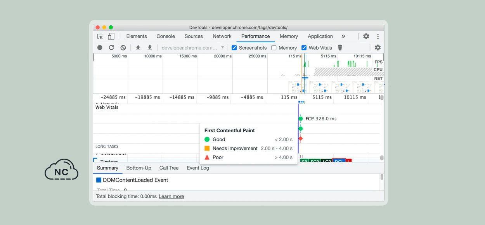The width and height of the screenshot is (485, 225).
Task: Go to the Application tab
Action: click(320, 36)
